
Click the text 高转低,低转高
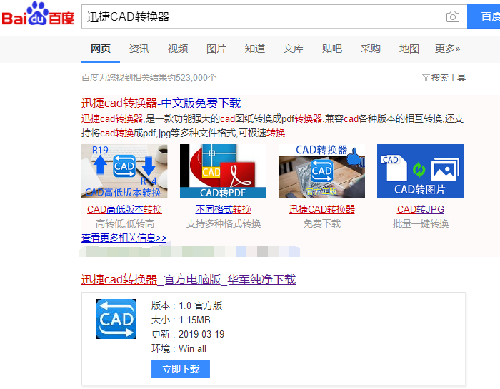[x=125, y=223]
